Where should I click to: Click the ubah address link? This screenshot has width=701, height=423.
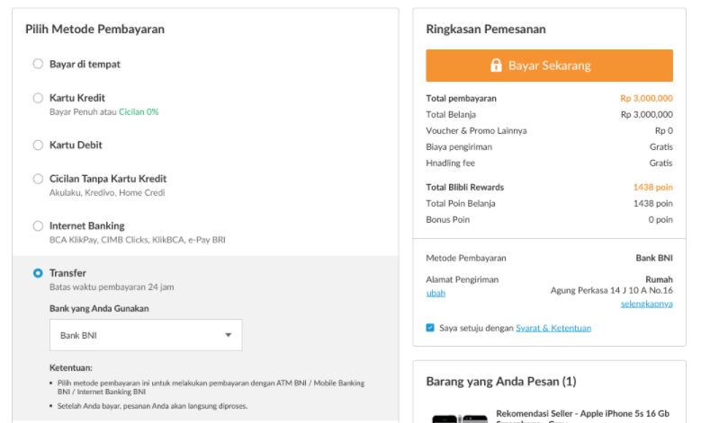point(436,294)
